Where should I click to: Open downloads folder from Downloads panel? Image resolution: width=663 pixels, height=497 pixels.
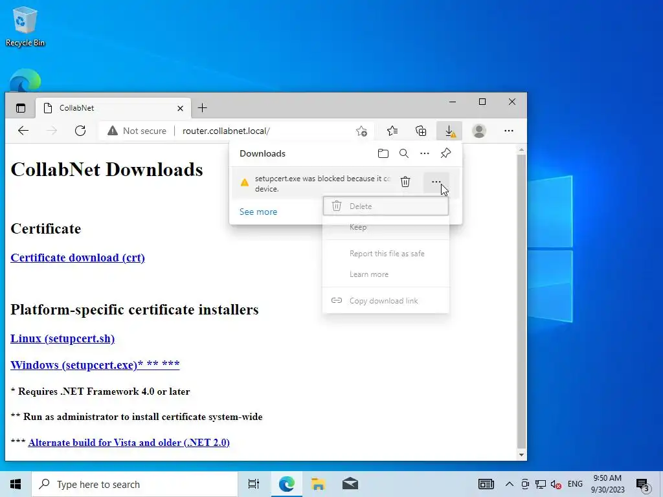coord(383,153)
